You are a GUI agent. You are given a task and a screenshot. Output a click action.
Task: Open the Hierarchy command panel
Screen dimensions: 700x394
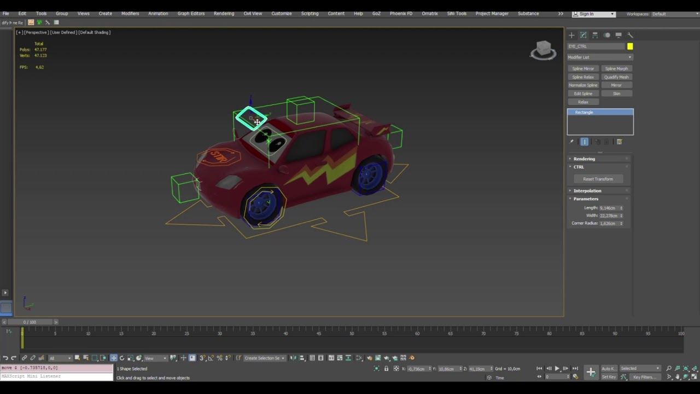[595, 35]
